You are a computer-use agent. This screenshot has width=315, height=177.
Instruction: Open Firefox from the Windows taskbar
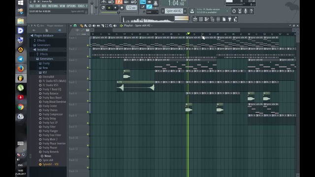(21, 69)
